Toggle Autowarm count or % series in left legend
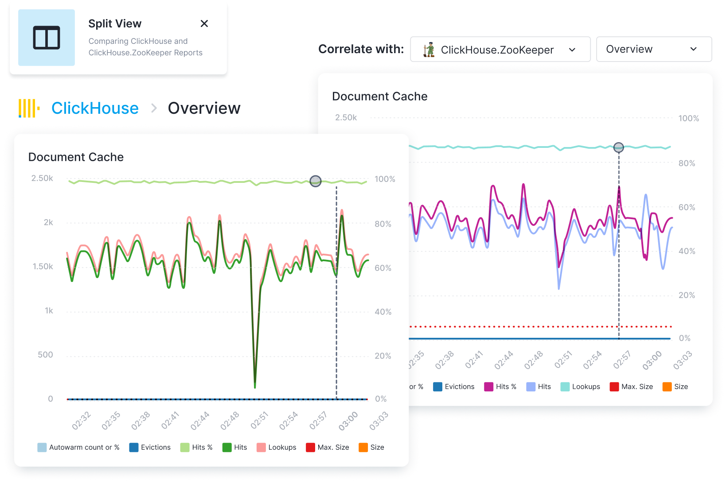 [x=78, y=447]
